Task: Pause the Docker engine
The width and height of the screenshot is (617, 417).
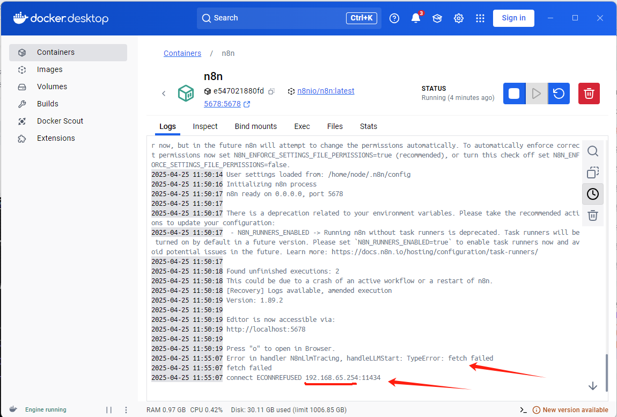Action: tap(109, 410)
